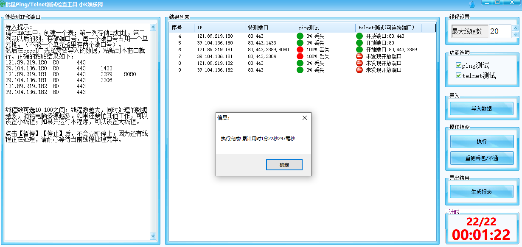Increase max thread count with up arrow
The height and width of the screenshot is (247, 522).
(x=515, y=28)
